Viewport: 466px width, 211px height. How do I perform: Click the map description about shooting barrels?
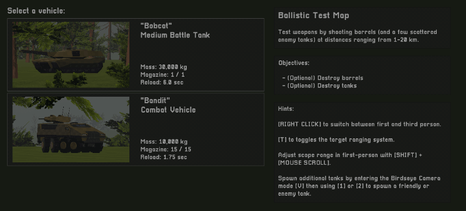[358, 36]
